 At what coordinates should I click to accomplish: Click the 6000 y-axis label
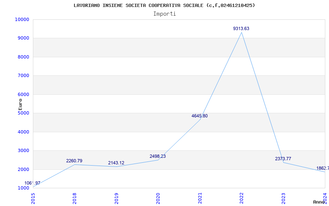23,95
